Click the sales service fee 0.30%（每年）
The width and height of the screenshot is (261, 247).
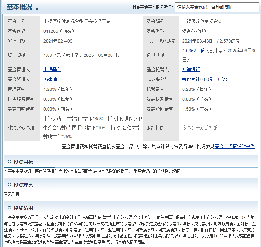[58, 99]
